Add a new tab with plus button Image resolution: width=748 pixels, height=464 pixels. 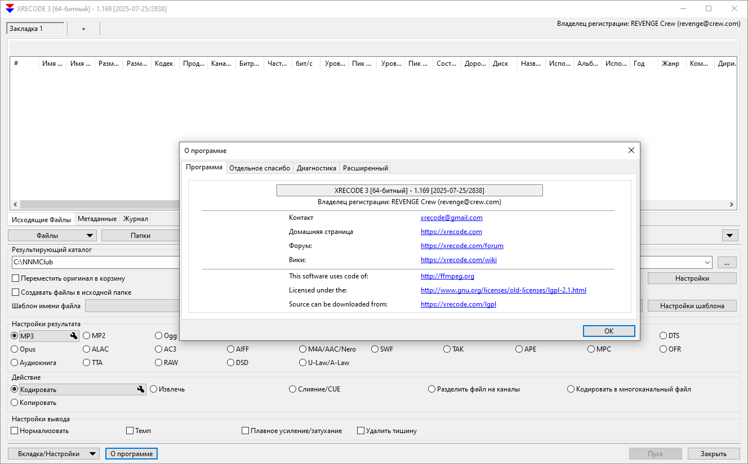tap(83, 29)
